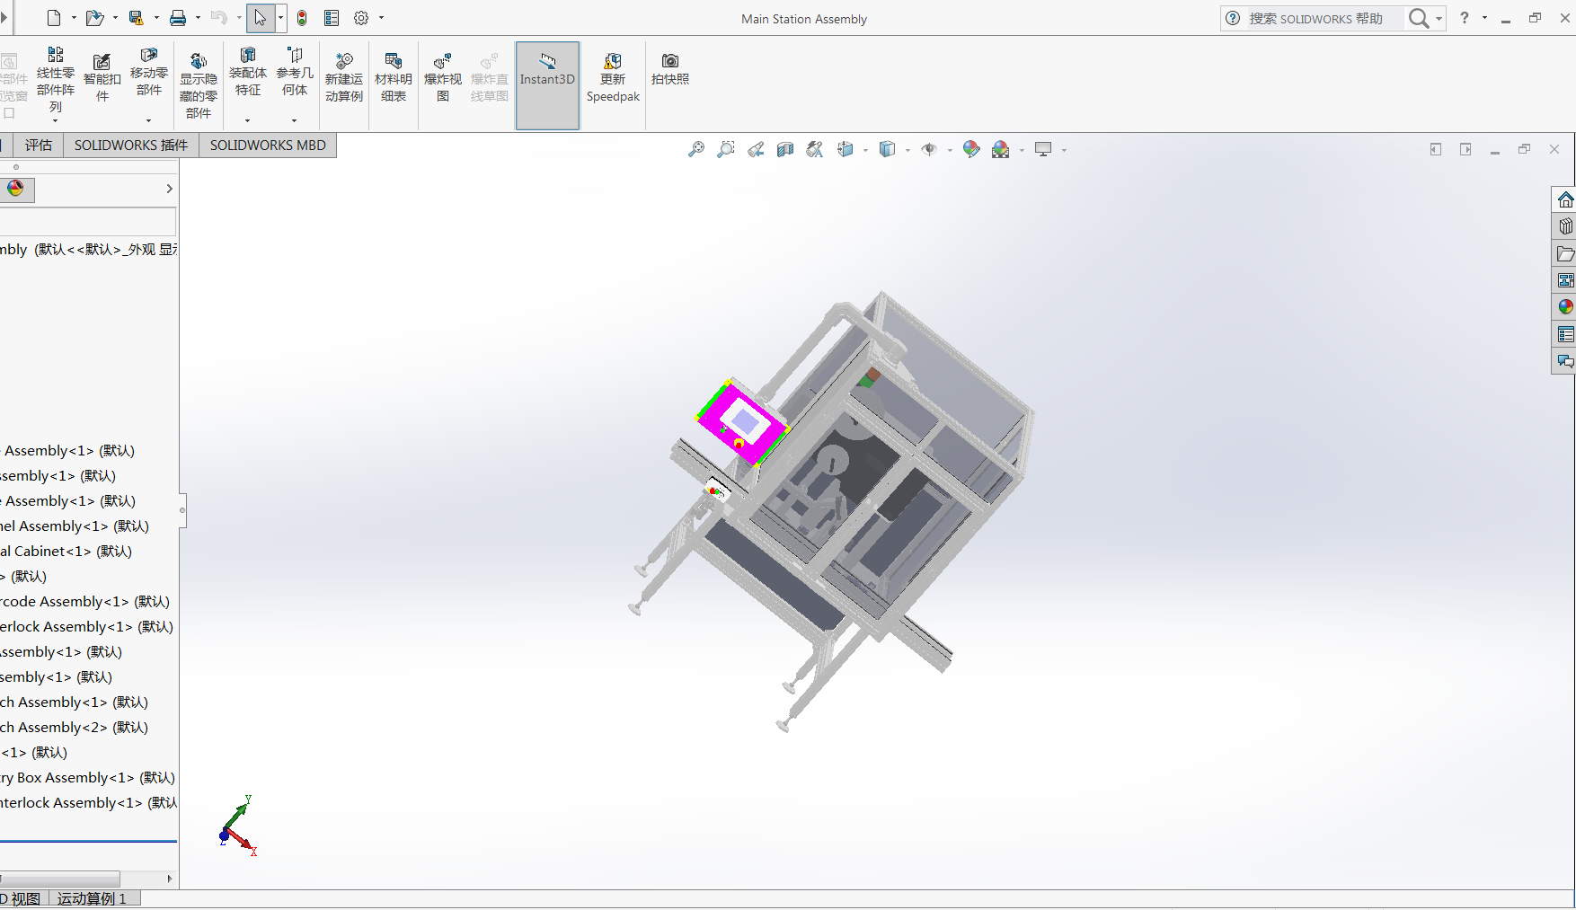Switch to the 评估 tab
This screenshot has width=1576, height=910.
tap(38, 146)
